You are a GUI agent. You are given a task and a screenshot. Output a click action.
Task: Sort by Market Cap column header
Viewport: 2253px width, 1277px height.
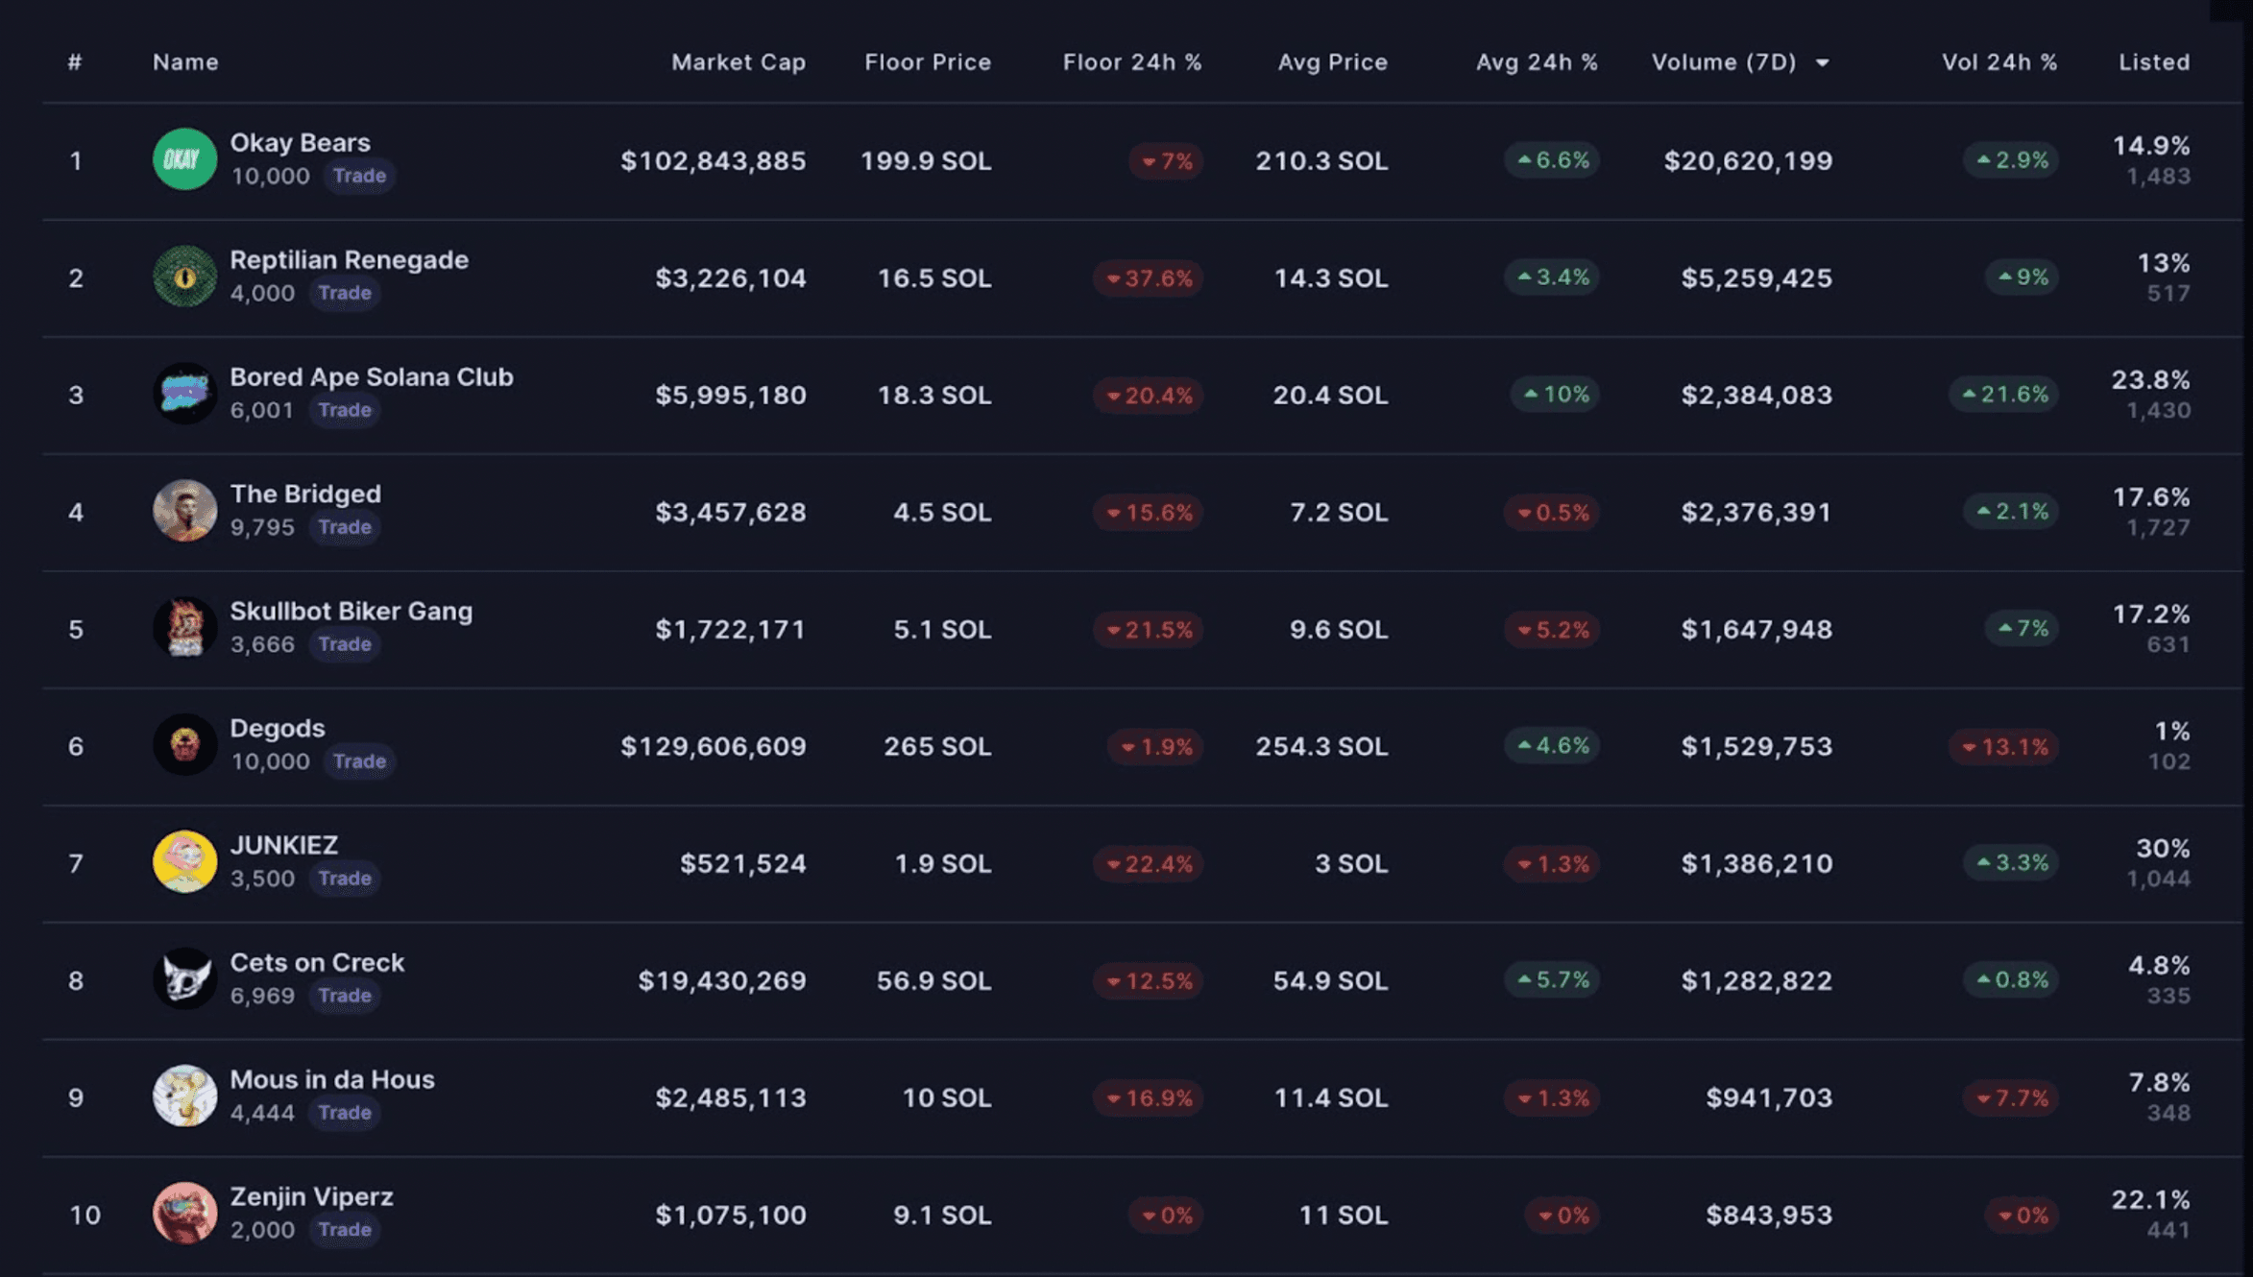(739, 62)
